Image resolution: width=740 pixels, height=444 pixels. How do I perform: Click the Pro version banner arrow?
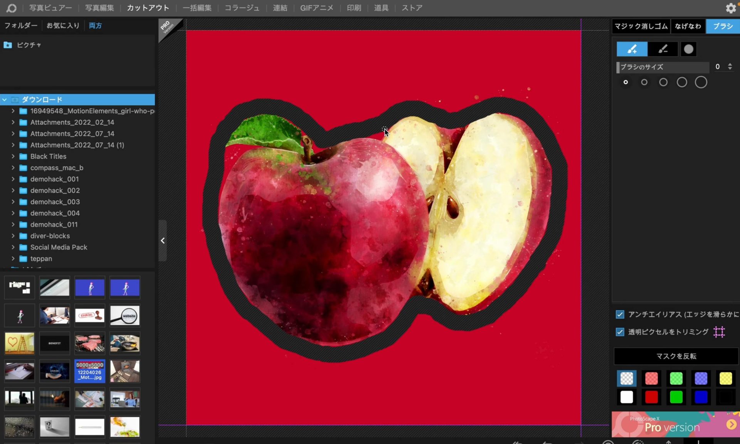(x=731, y=424)
